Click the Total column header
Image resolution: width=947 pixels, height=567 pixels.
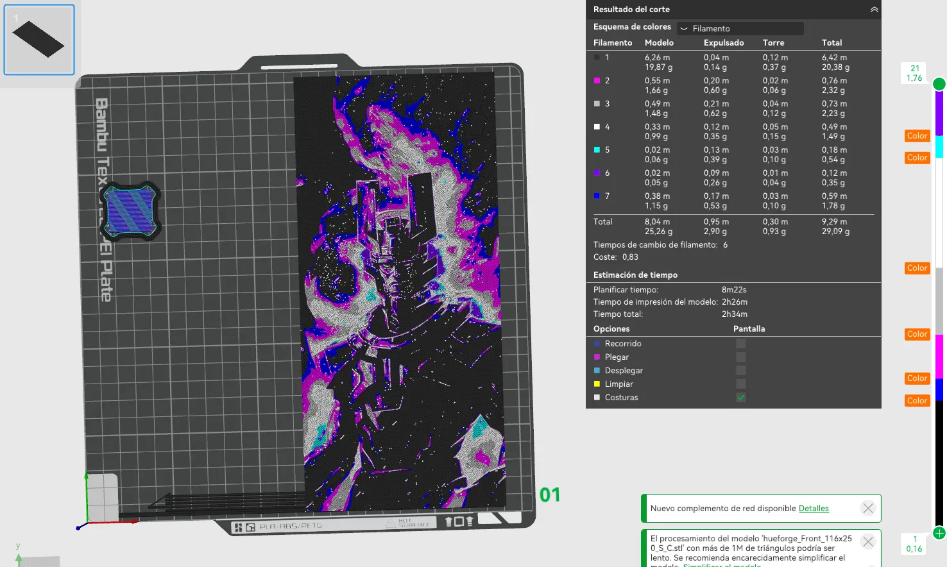[832, 43]
